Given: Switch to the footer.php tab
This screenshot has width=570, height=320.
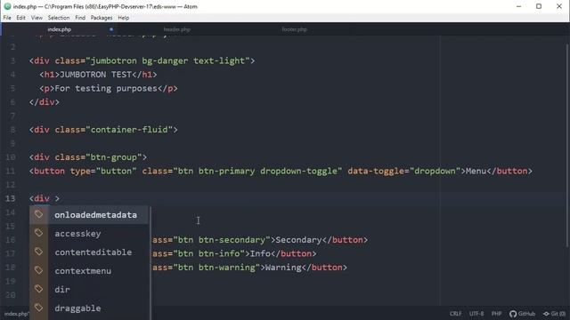Looking at the screenshot, I should coord(294,29).
